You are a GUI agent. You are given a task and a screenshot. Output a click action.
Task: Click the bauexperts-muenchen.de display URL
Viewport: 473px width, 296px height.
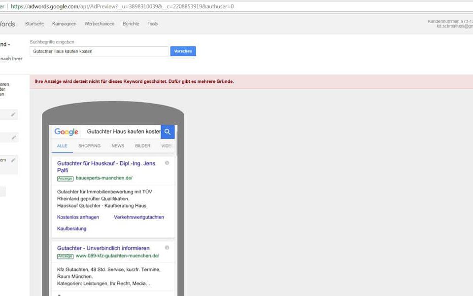click(x=104, y=178)
